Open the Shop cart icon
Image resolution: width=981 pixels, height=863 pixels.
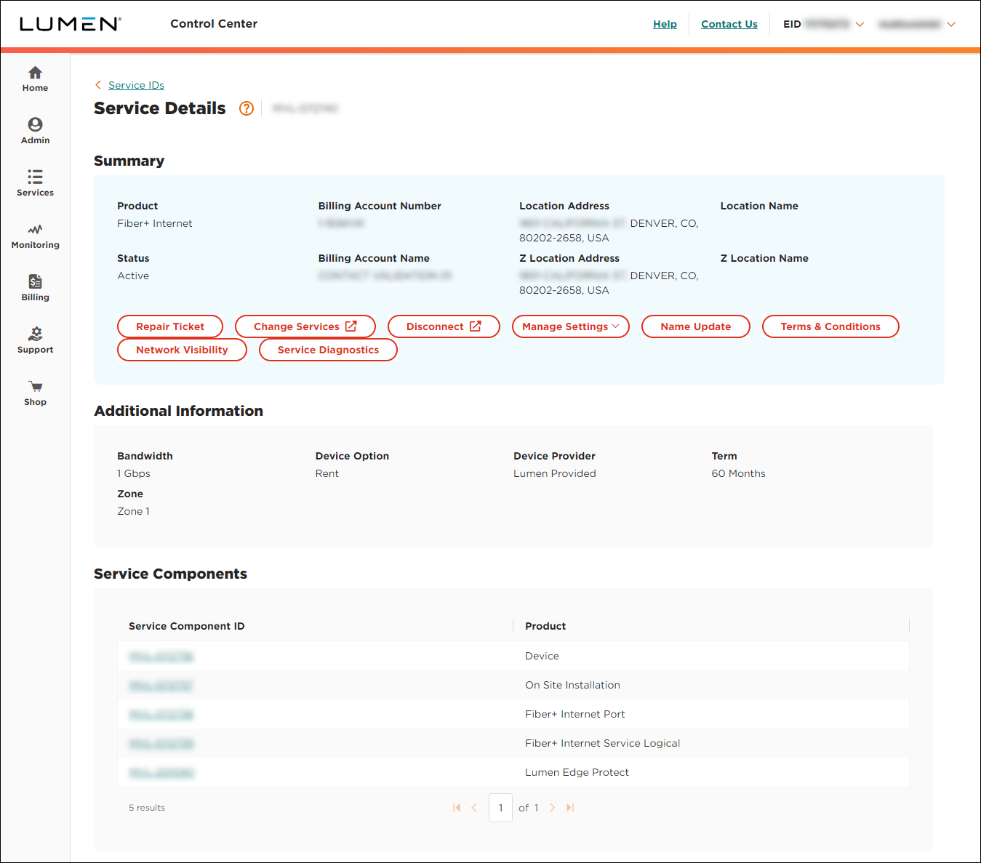[35, 387]
